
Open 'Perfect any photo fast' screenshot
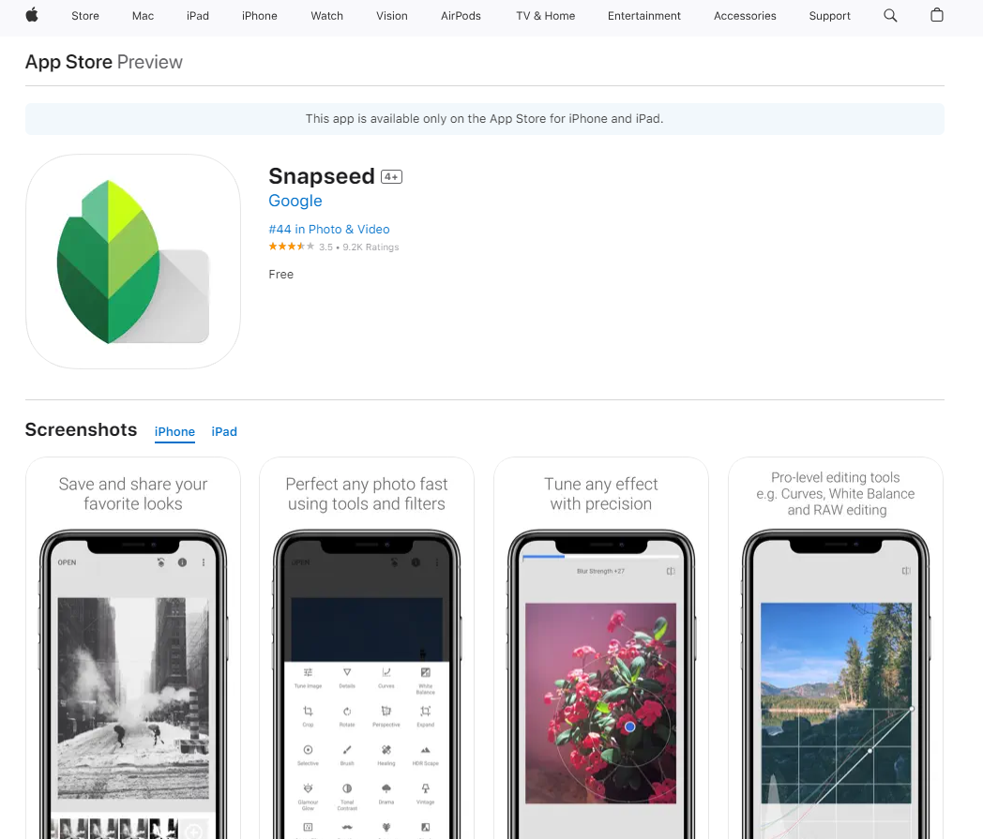367,648
